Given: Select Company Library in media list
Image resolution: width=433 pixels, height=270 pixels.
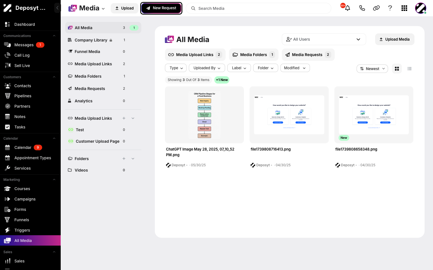Looking at the screenshot, I should 103,40.
